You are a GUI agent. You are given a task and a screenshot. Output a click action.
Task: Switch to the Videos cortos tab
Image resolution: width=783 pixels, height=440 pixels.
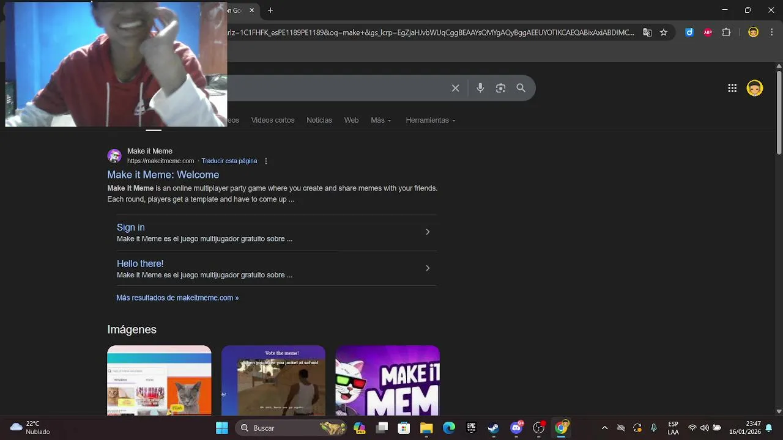coord(273,120)
